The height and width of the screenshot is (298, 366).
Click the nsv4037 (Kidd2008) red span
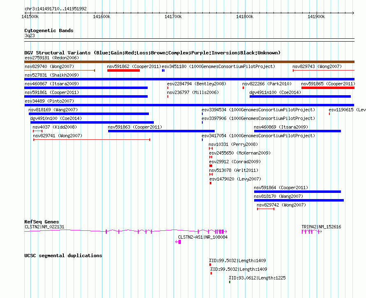[x=37, y=131]
